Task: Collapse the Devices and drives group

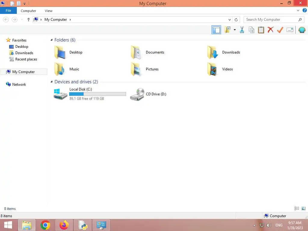Action: pos(51,82)
